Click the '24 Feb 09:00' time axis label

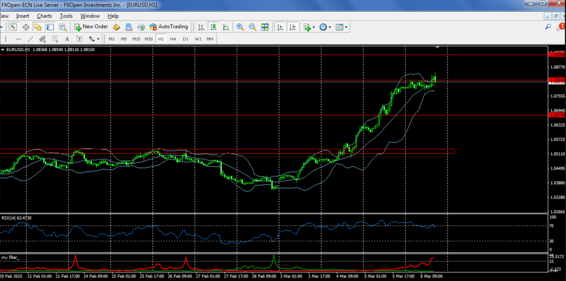pyautogui.click(x=96, y=277)
